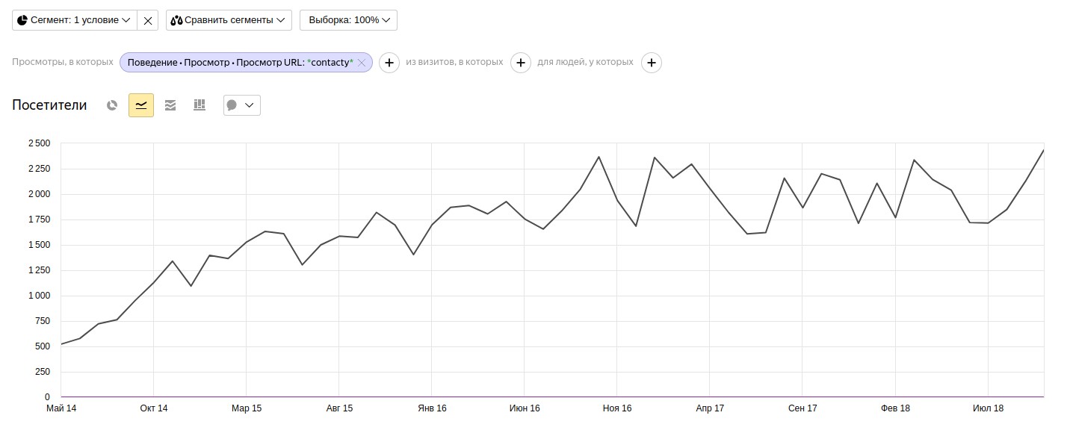Screen dimensions: 1070x439
Task: Open the 'Выборка: 100%' sampling selector
Action: click(348, 20)
